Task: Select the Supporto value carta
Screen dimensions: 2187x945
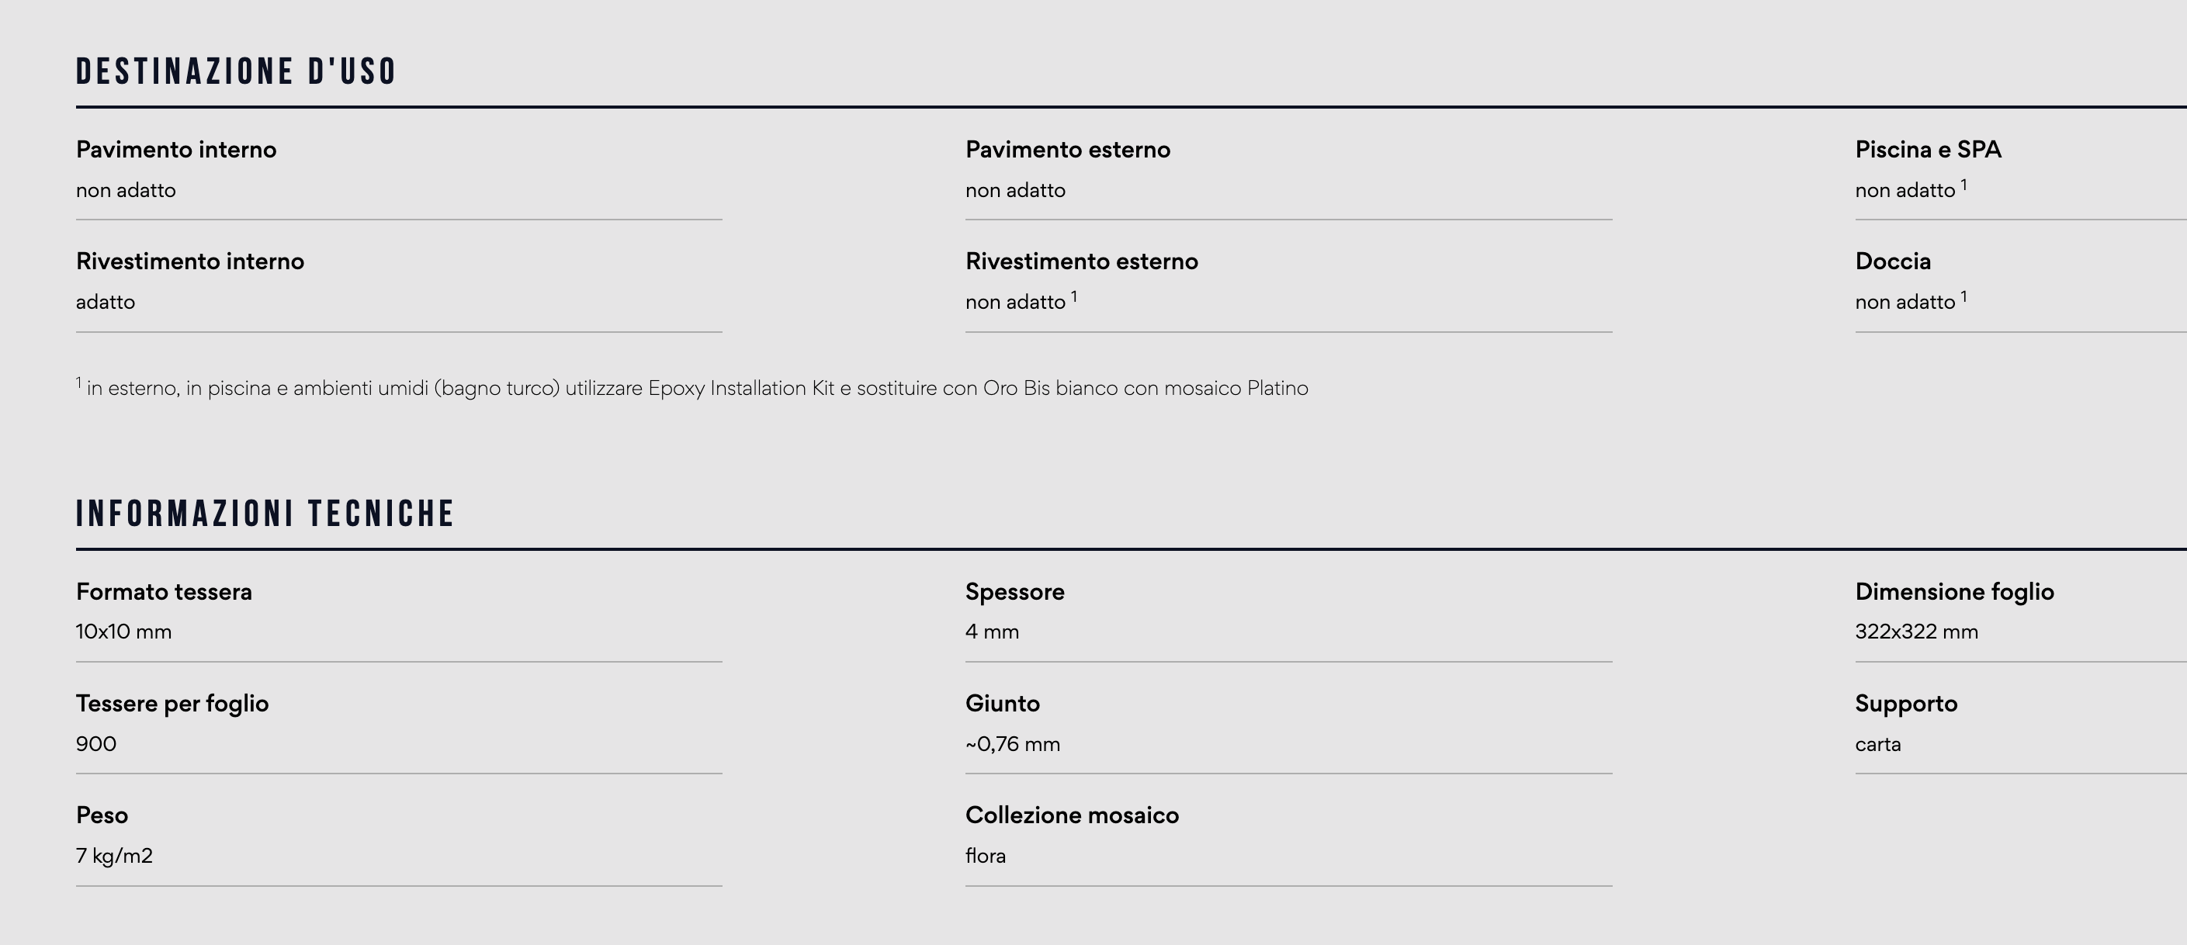Action: click(x=1878, y=745)
